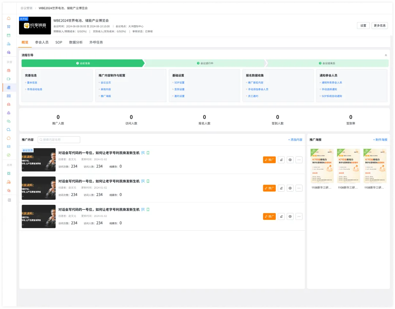Click the 会议营销 breadcrumb link
This screenshot has width=395, height=309.
click(26, 8)
